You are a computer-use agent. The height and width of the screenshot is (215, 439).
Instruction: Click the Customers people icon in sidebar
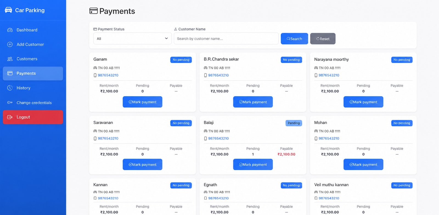click(10, 59)
